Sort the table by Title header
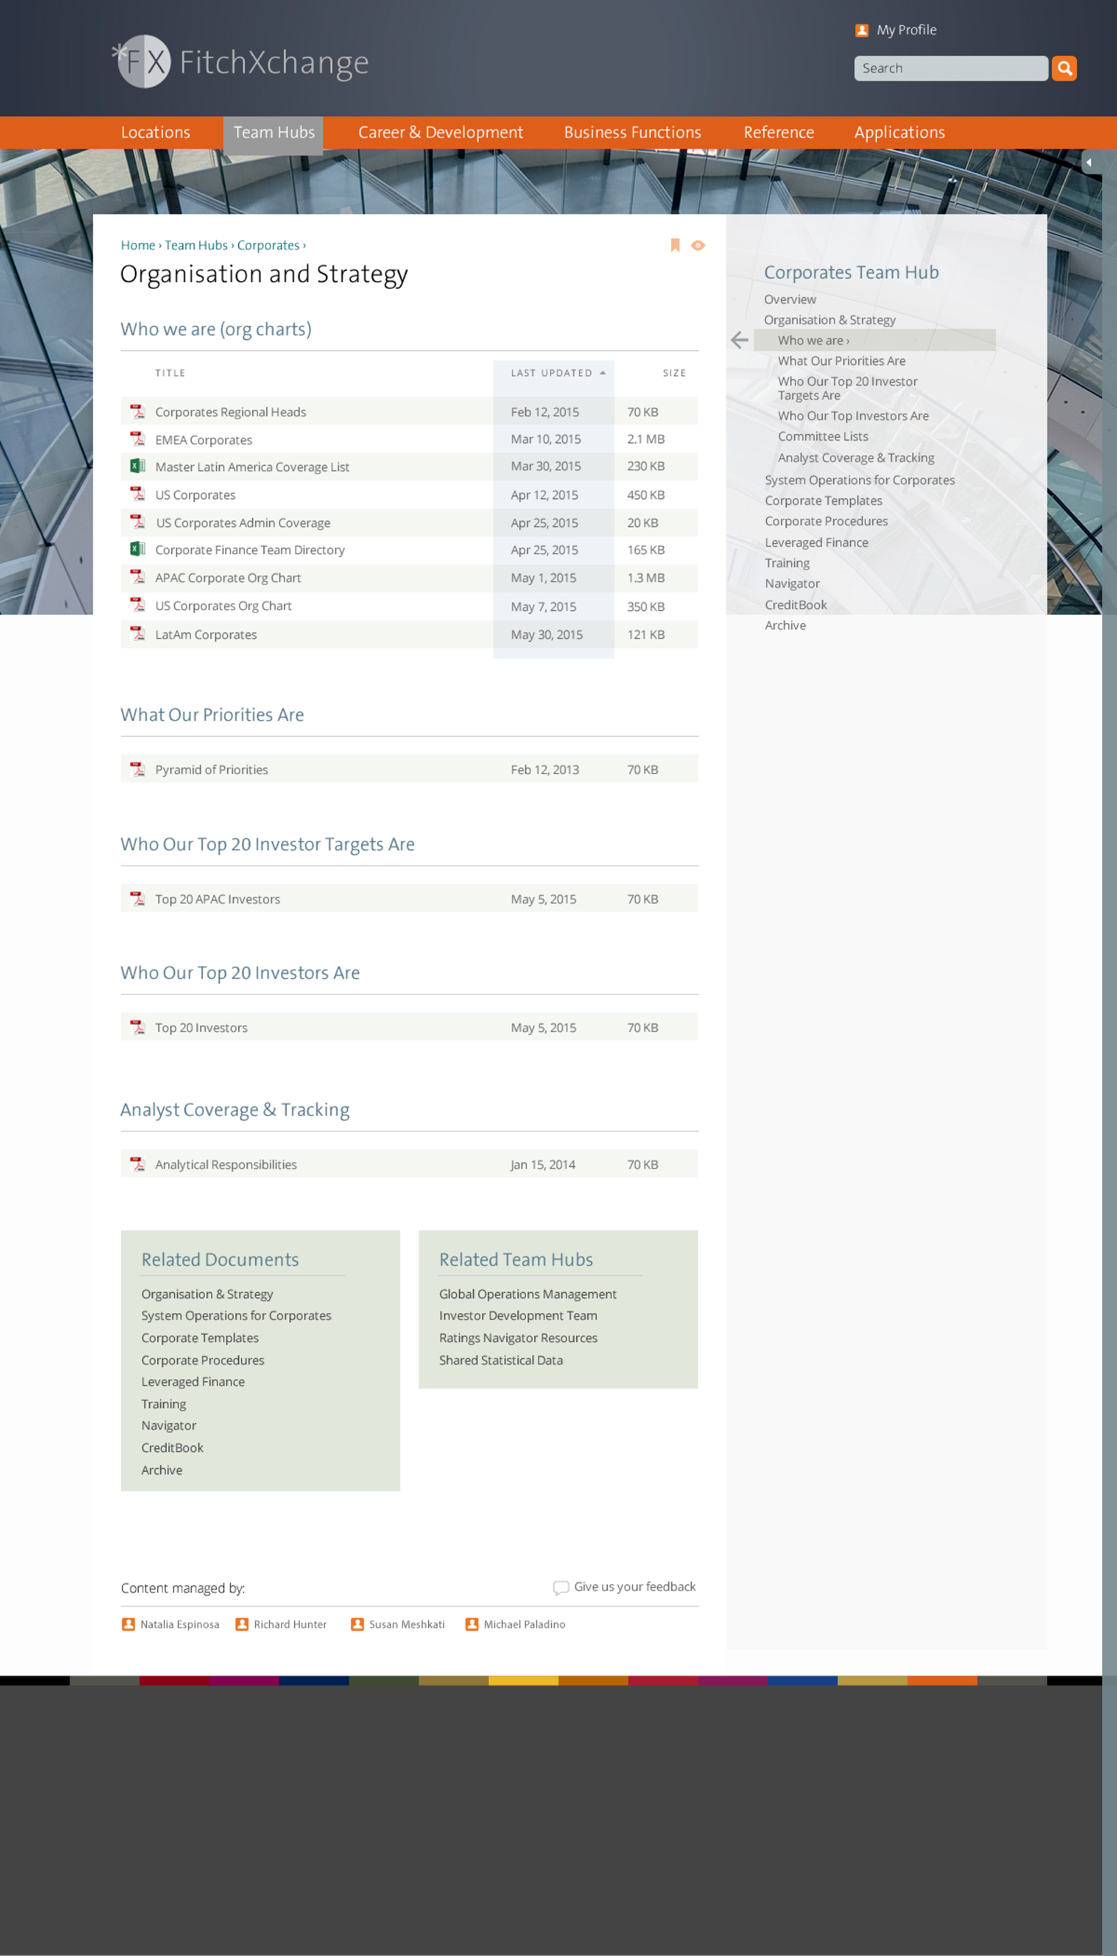 (170, 373)
